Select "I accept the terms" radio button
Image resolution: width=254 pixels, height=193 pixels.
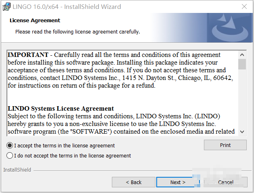(10, 145)
